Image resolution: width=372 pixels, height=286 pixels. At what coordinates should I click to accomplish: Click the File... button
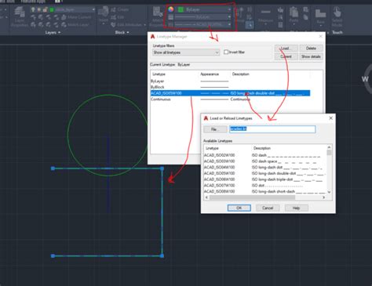click(x=215, y=129)
